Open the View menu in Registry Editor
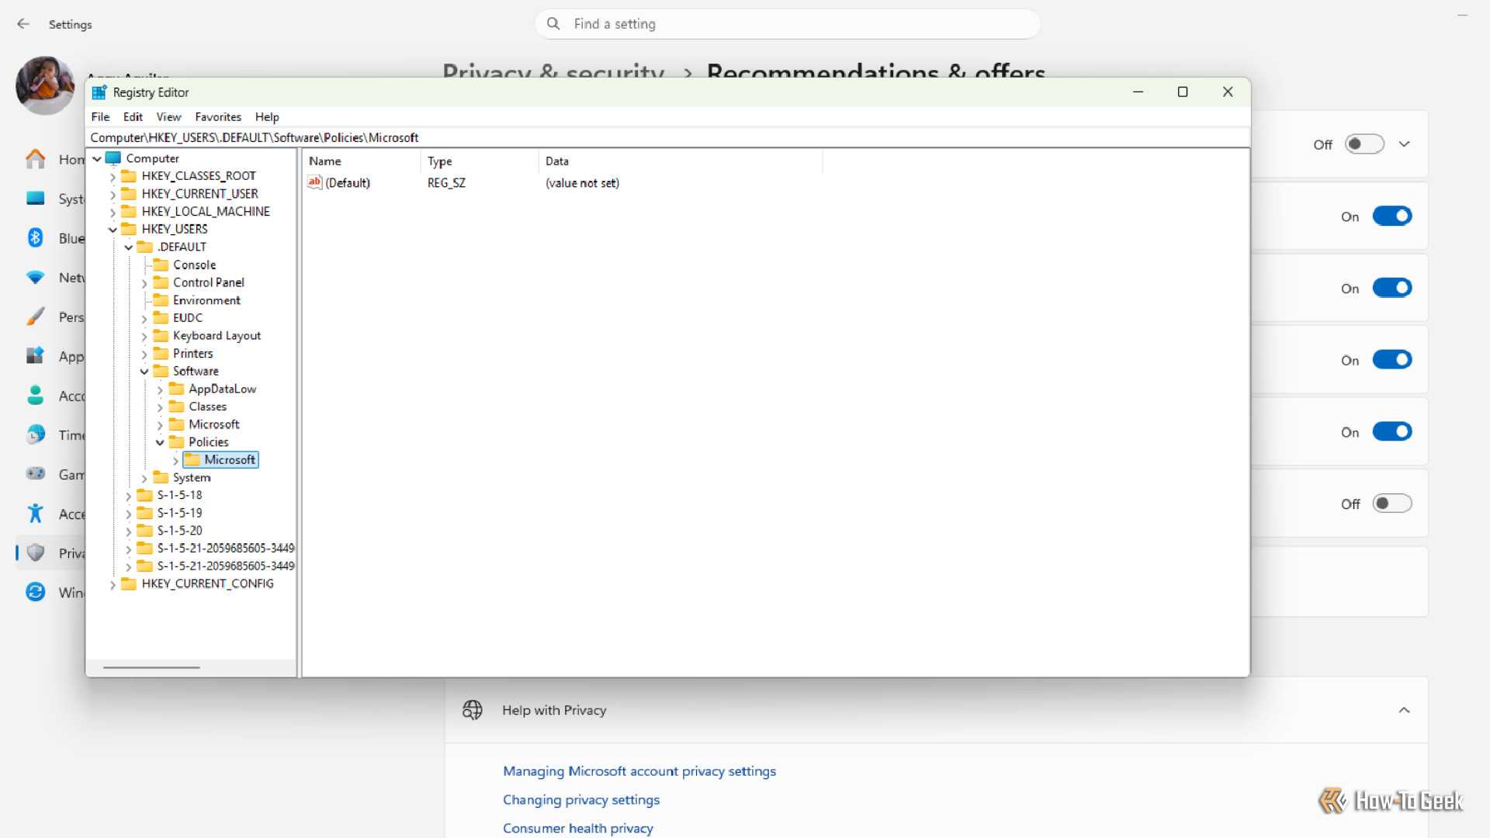 168,117
